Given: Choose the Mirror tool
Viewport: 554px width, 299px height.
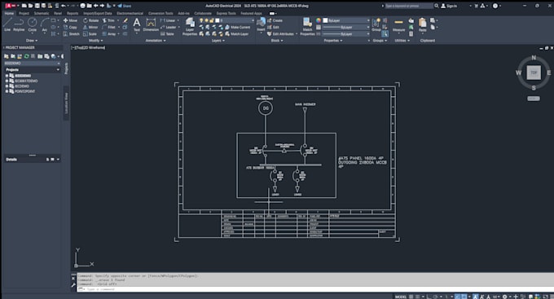Looking at the screenshot, I should 90,27.
